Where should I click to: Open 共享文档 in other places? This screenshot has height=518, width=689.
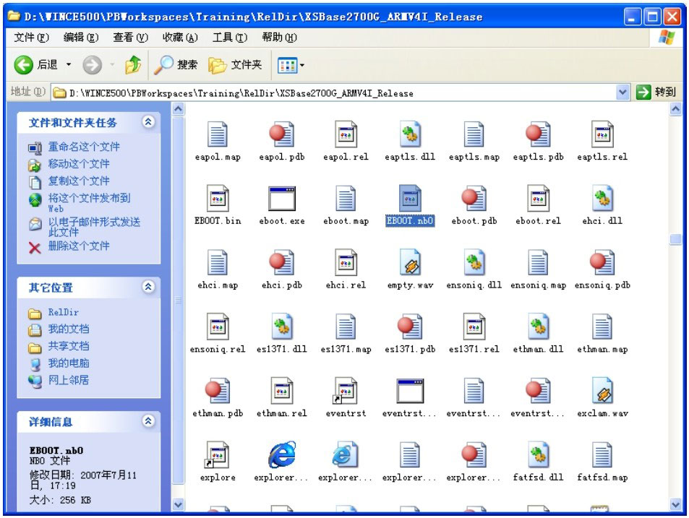(x=69, y=346)
